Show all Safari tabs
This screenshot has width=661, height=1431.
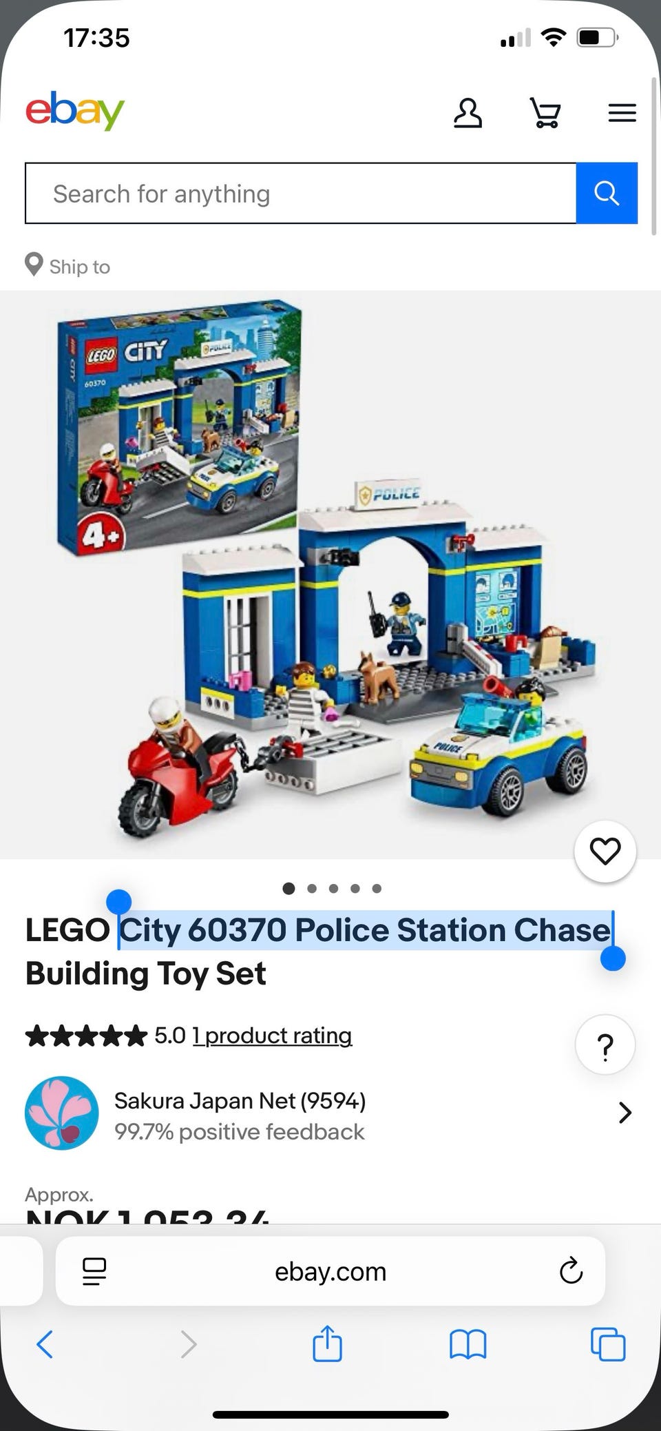(x=609, y=1344)
